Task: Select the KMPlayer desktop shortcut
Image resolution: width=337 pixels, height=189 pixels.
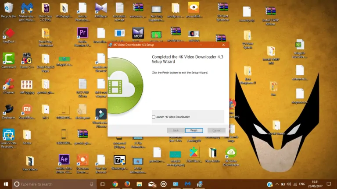Action: pyautogui.click(x=101, y=10)
